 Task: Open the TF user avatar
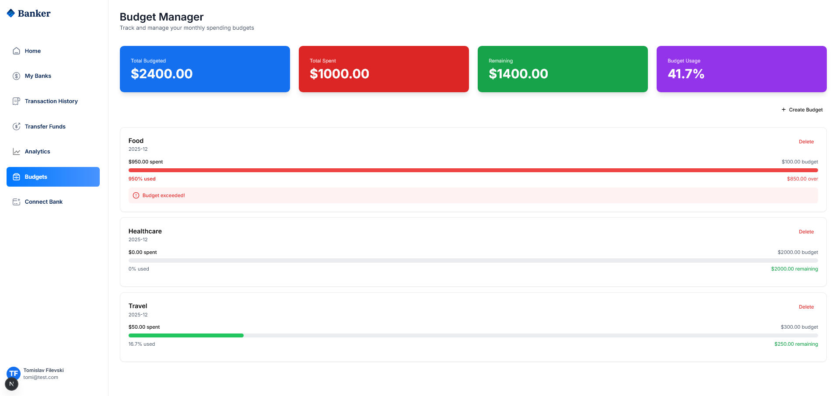(x=14, y=372)
